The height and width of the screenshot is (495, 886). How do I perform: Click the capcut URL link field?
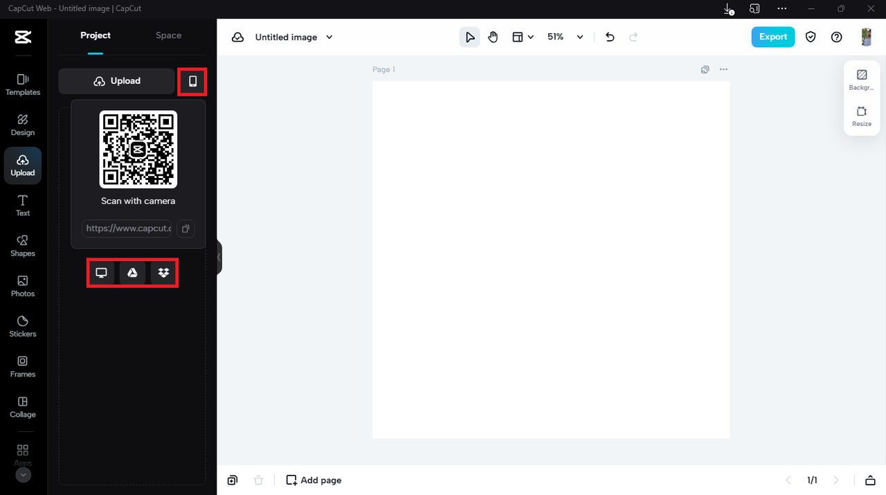(x=127, y=228)
